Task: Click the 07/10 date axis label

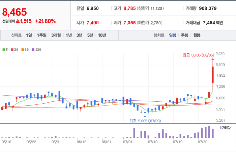Action: click(x=153, y=142)
